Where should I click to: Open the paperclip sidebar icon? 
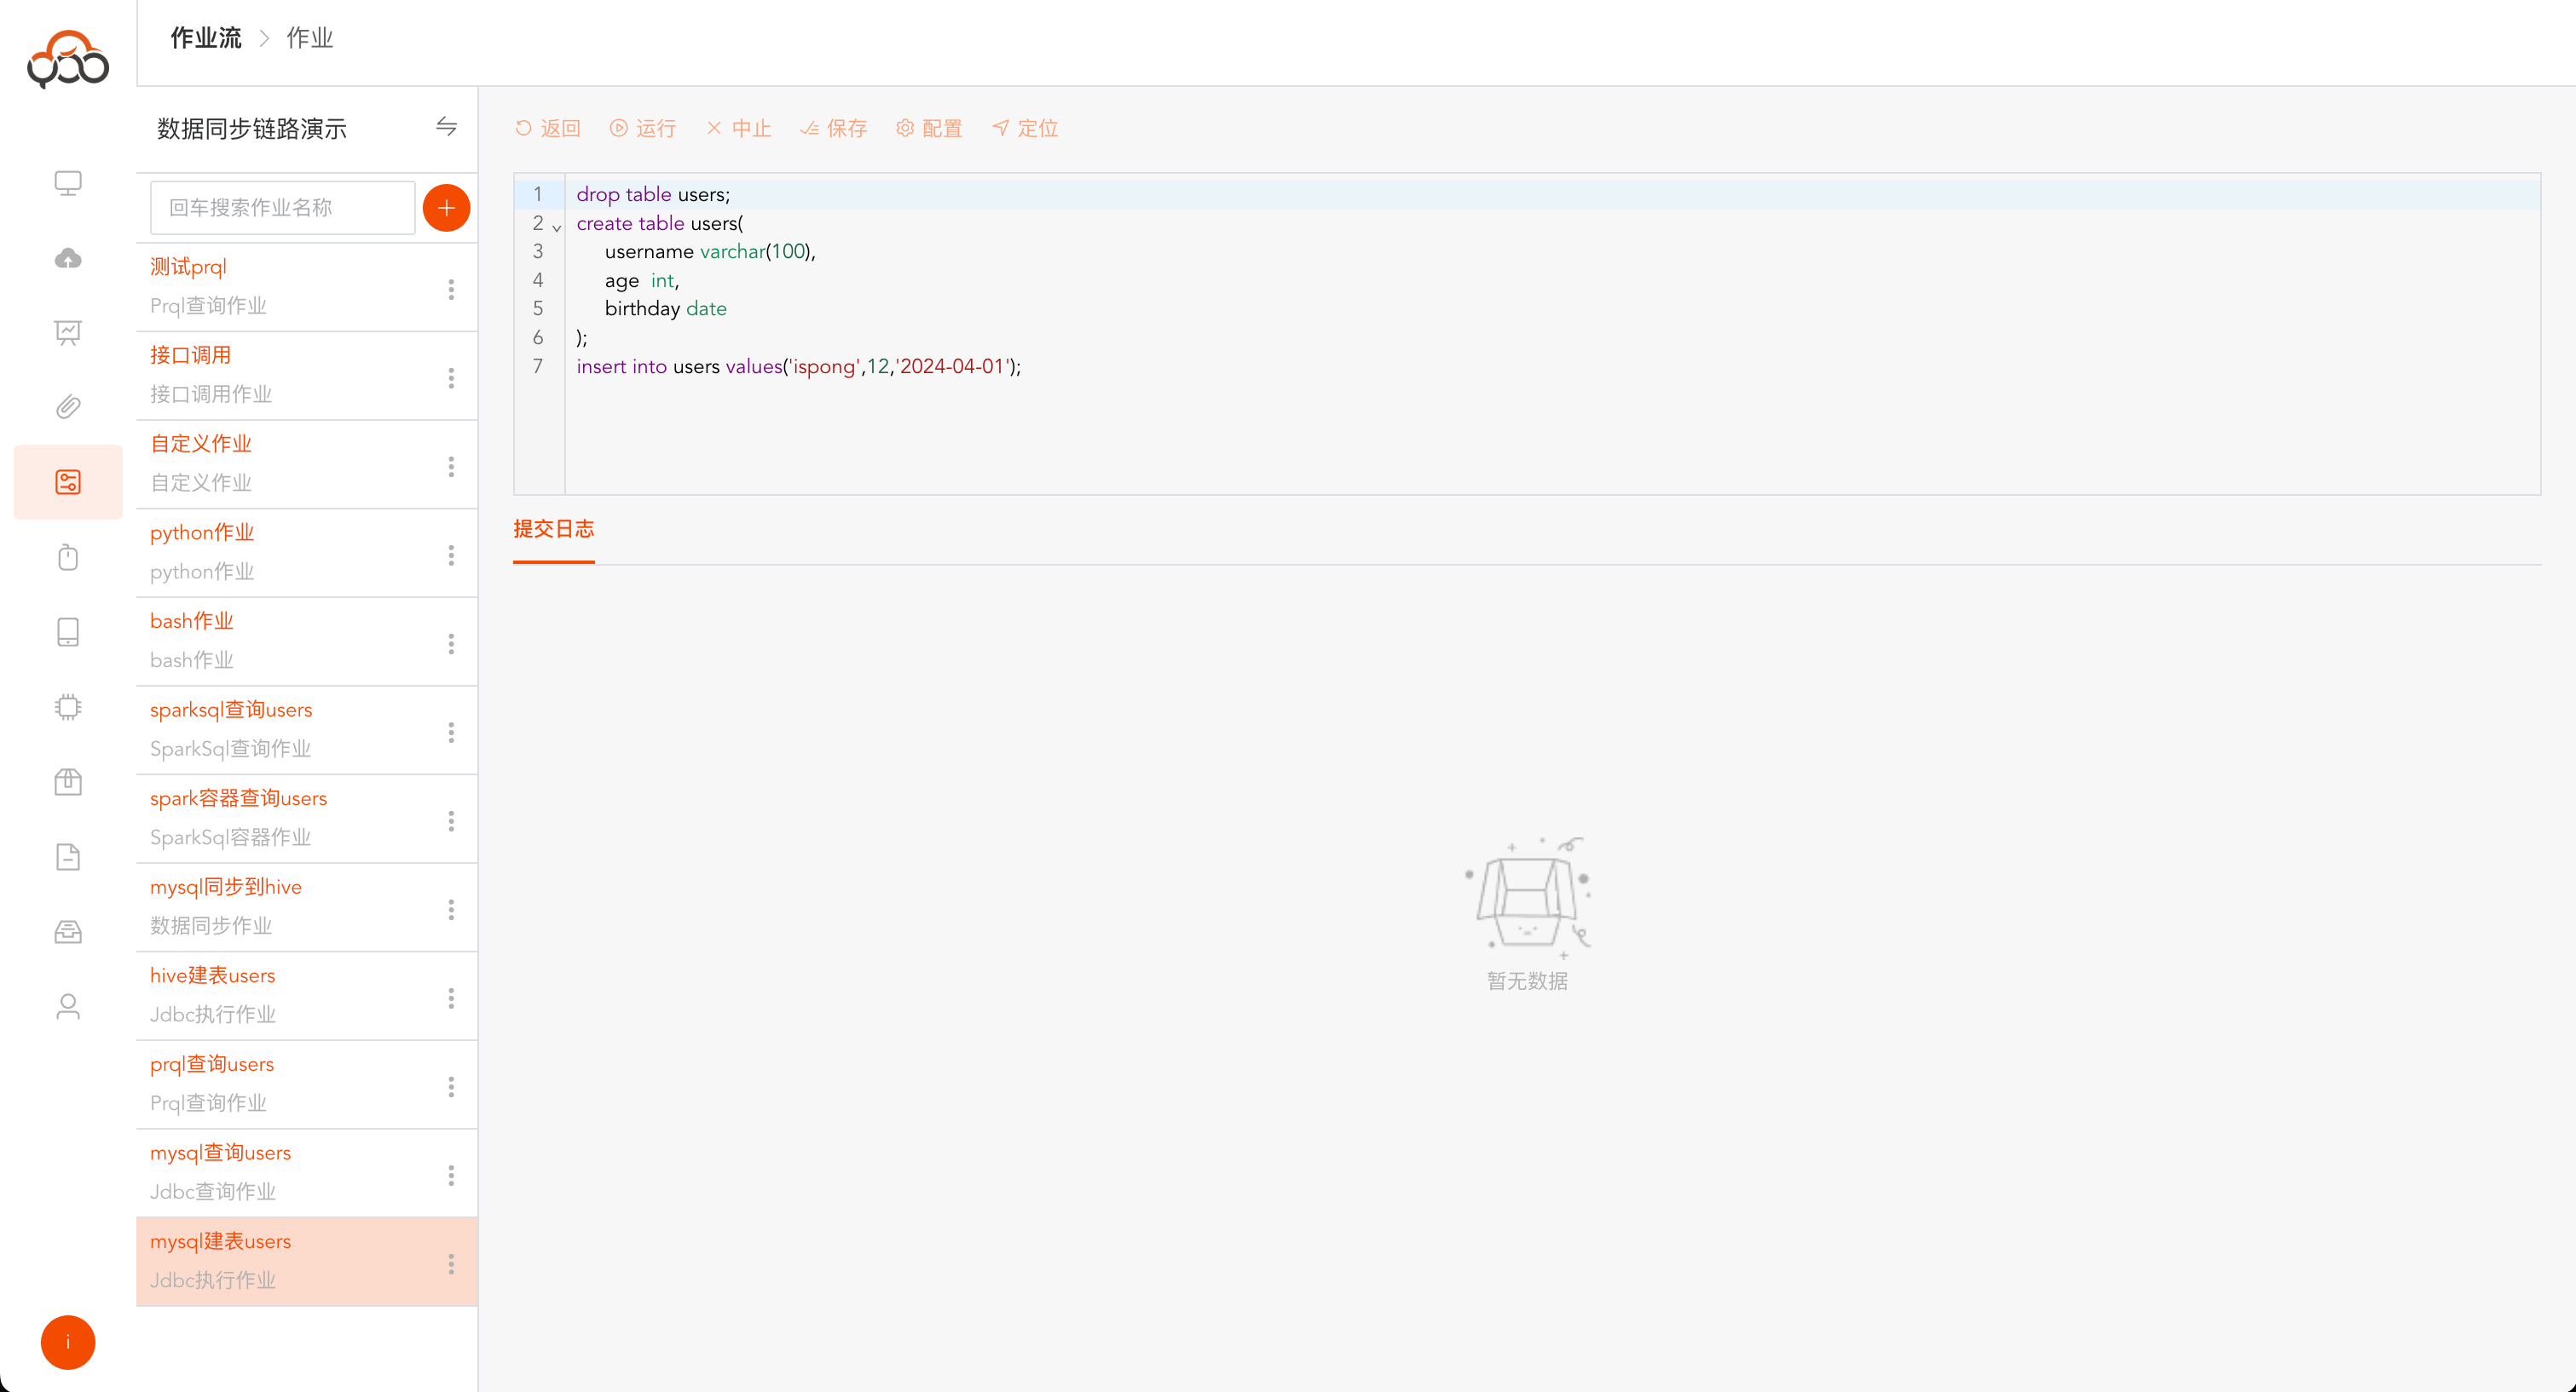pyautogui.click(x=68, y=406)
